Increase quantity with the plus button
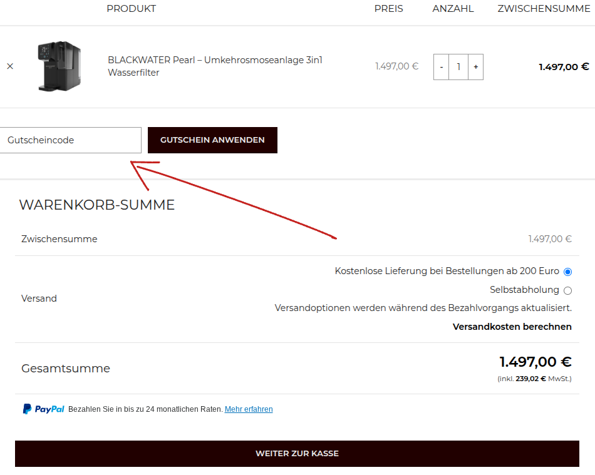 point(476,67)
